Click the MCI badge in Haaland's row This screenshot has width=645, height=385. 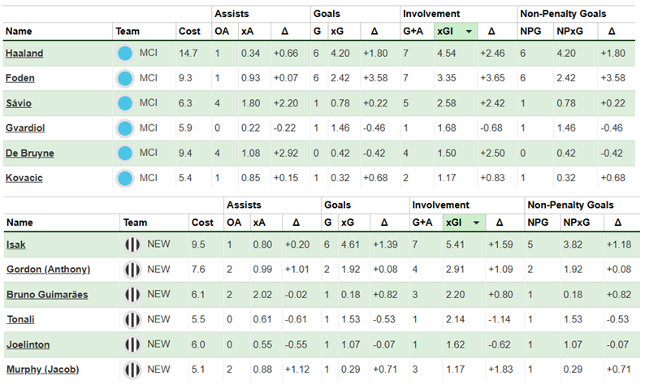pyautogui.click(x=125, y=54)
